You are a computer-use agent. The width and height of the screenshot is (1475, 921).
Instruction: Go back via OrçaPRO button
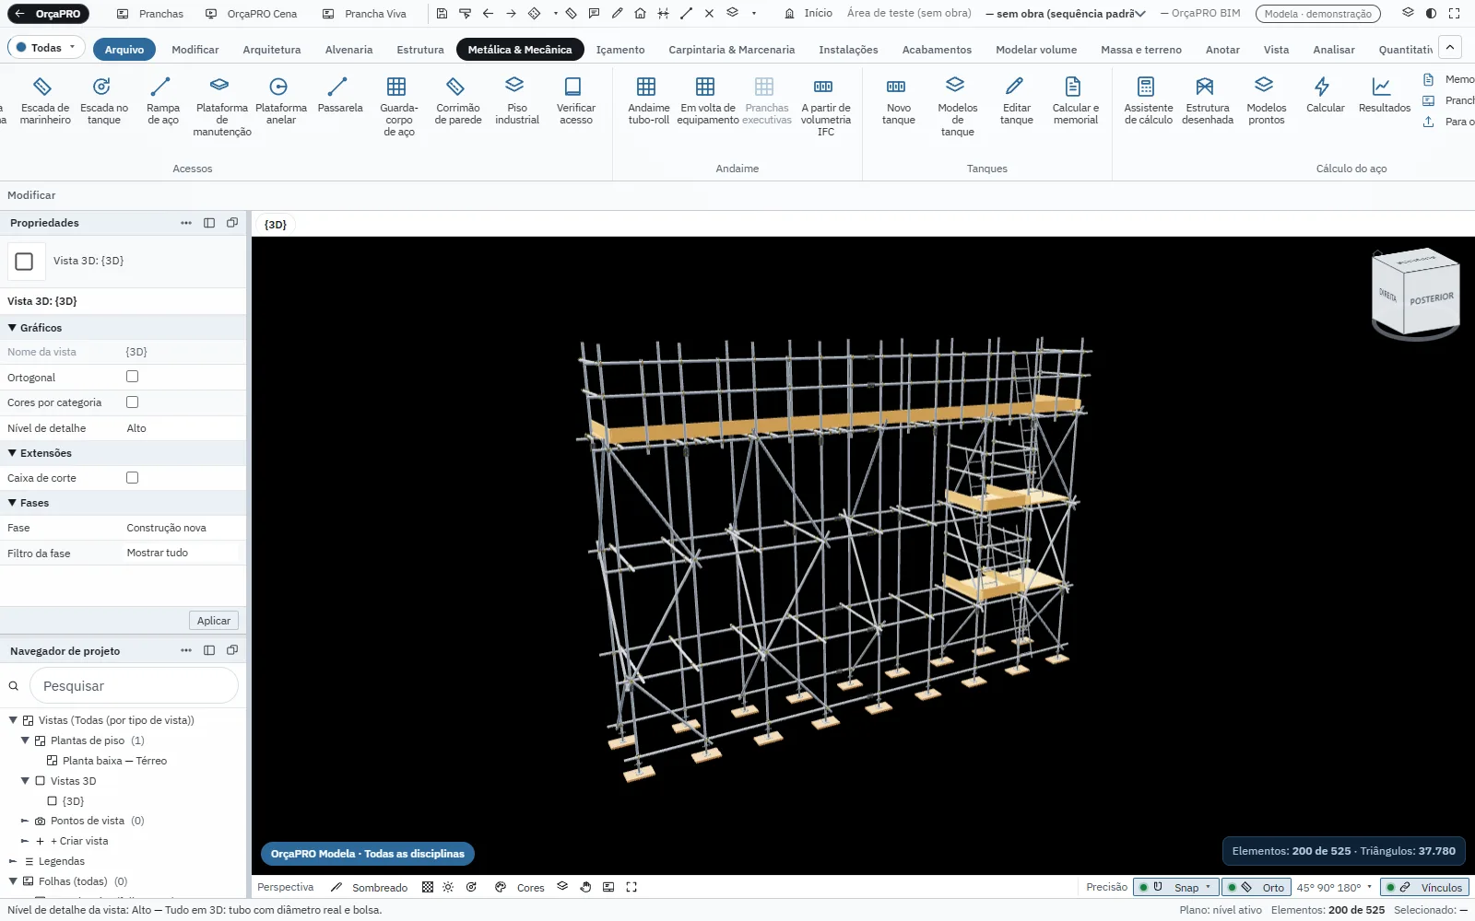(x=48, y=14)
